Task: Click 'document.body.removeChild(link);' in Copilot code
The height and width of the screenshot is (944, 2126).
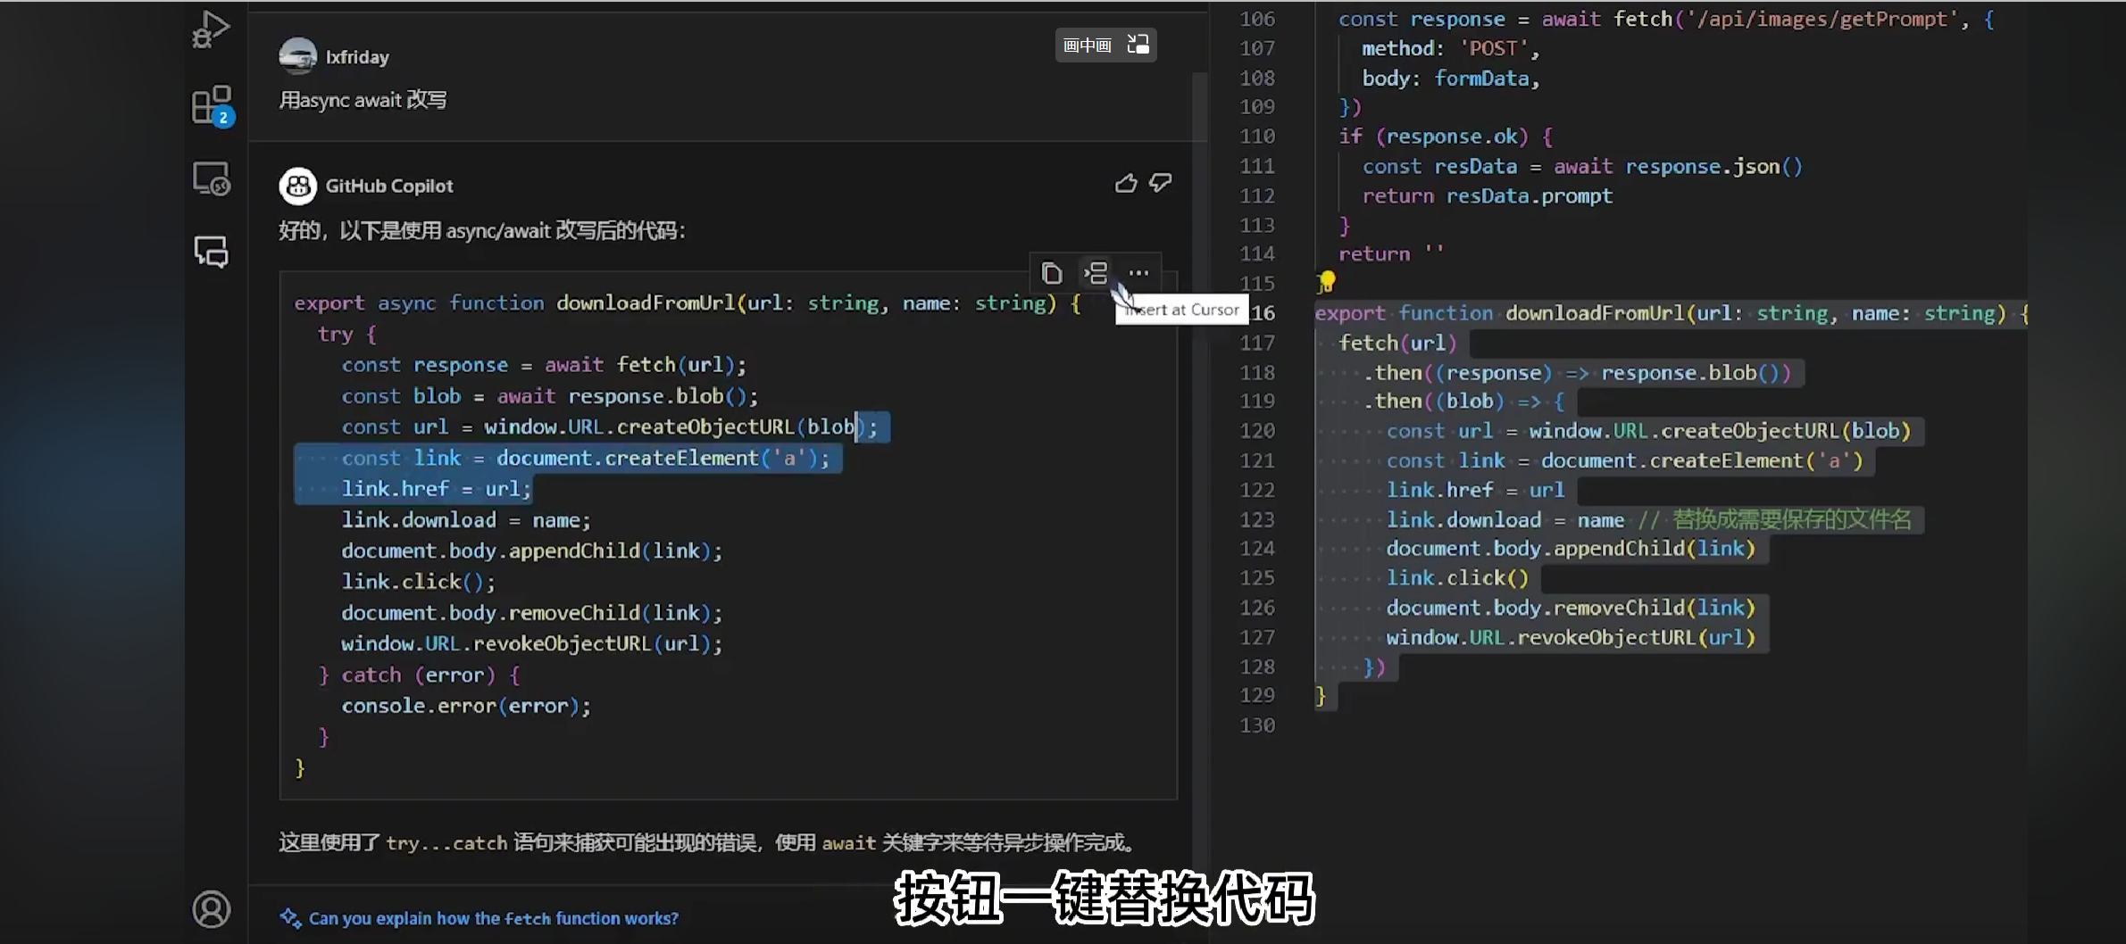Action: pyautogui.click(x=531, y=613)
